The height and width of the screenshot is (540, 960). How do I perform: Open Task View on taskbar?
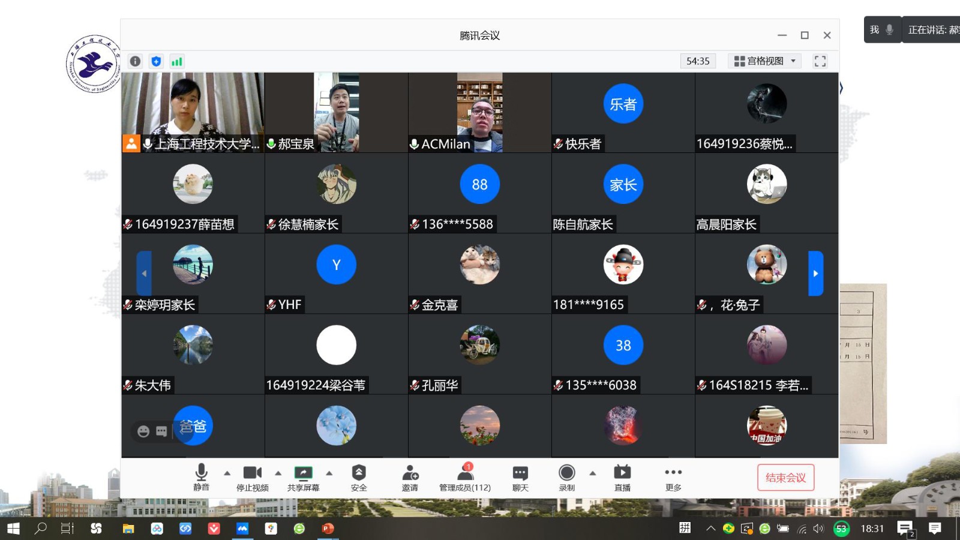click(67, 528)
